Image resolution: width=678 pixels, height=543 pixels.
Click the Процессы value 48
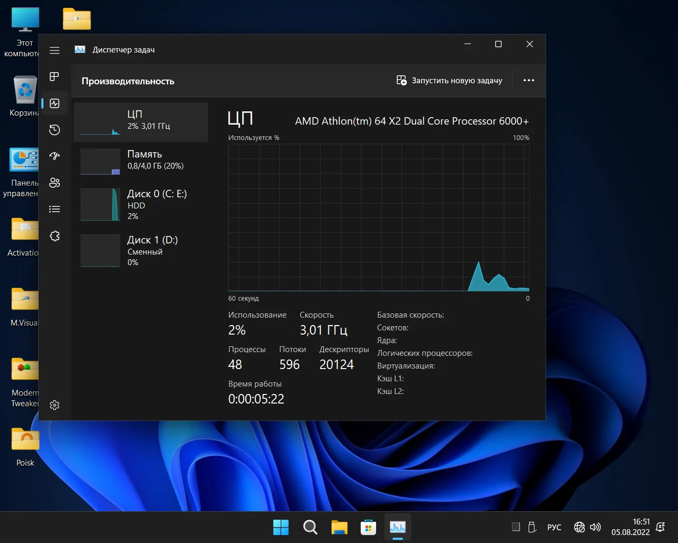coord(235,365)
